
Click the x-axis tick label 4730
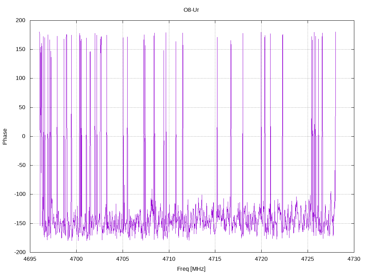[354, 259]
